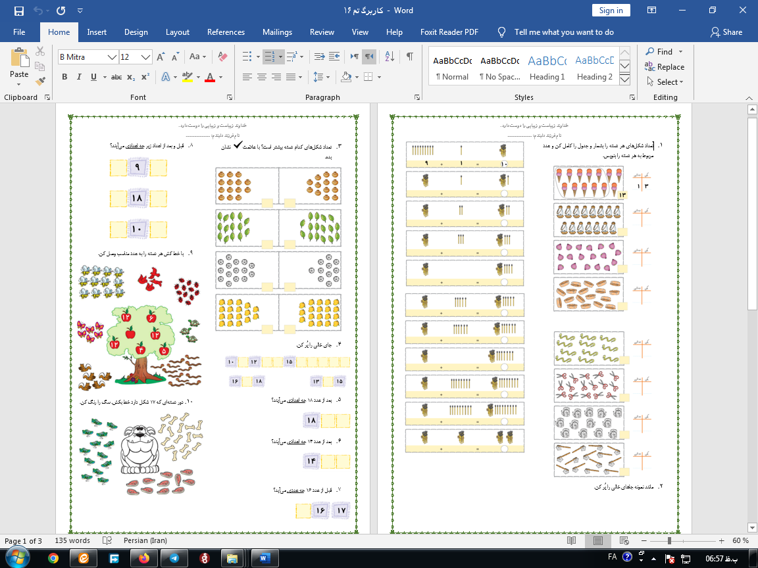The image size is (758, 568).
Task: Click the Format Painter brush icon
Action: pyautogui.click(x=40, y=82)
